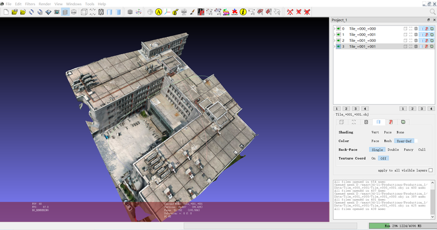This screenshot has width=437, height=230.
Task: Hide layer Tile_+000_+000 with its eye icon
Action: [x=338, y=29]
